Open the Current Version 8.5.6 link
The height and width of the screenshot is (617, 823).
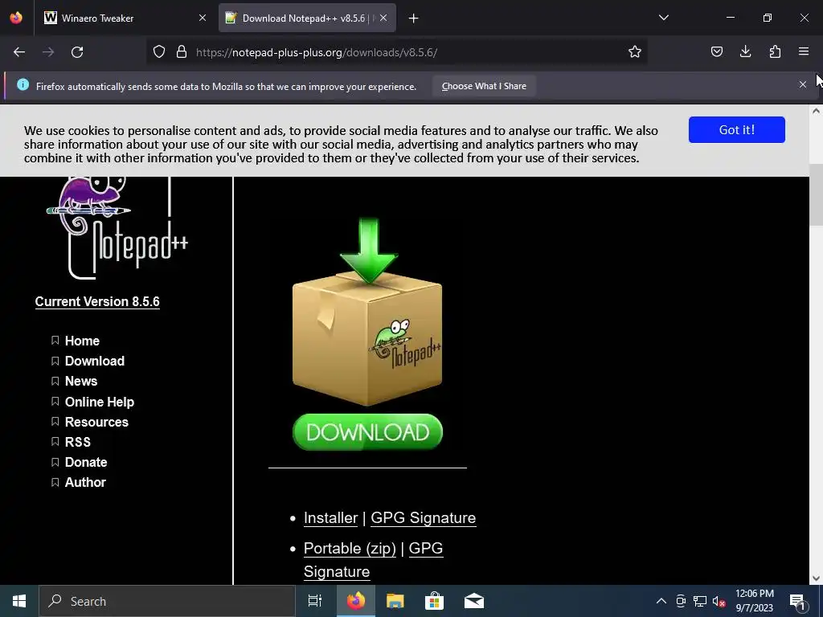(x=97, y=302)
